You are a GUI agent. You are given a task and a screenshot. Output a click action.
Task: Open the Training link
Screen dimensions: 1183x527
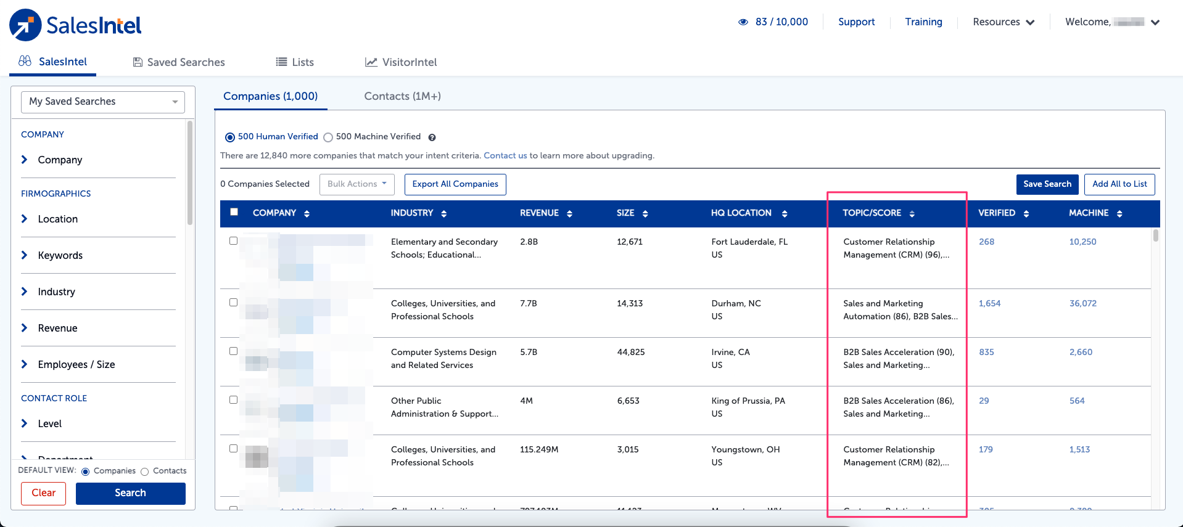[923, 22]
